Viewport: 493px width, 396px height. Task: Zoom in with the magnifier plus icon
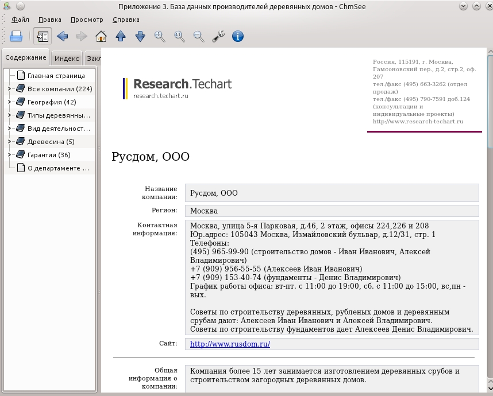(160, 36)
